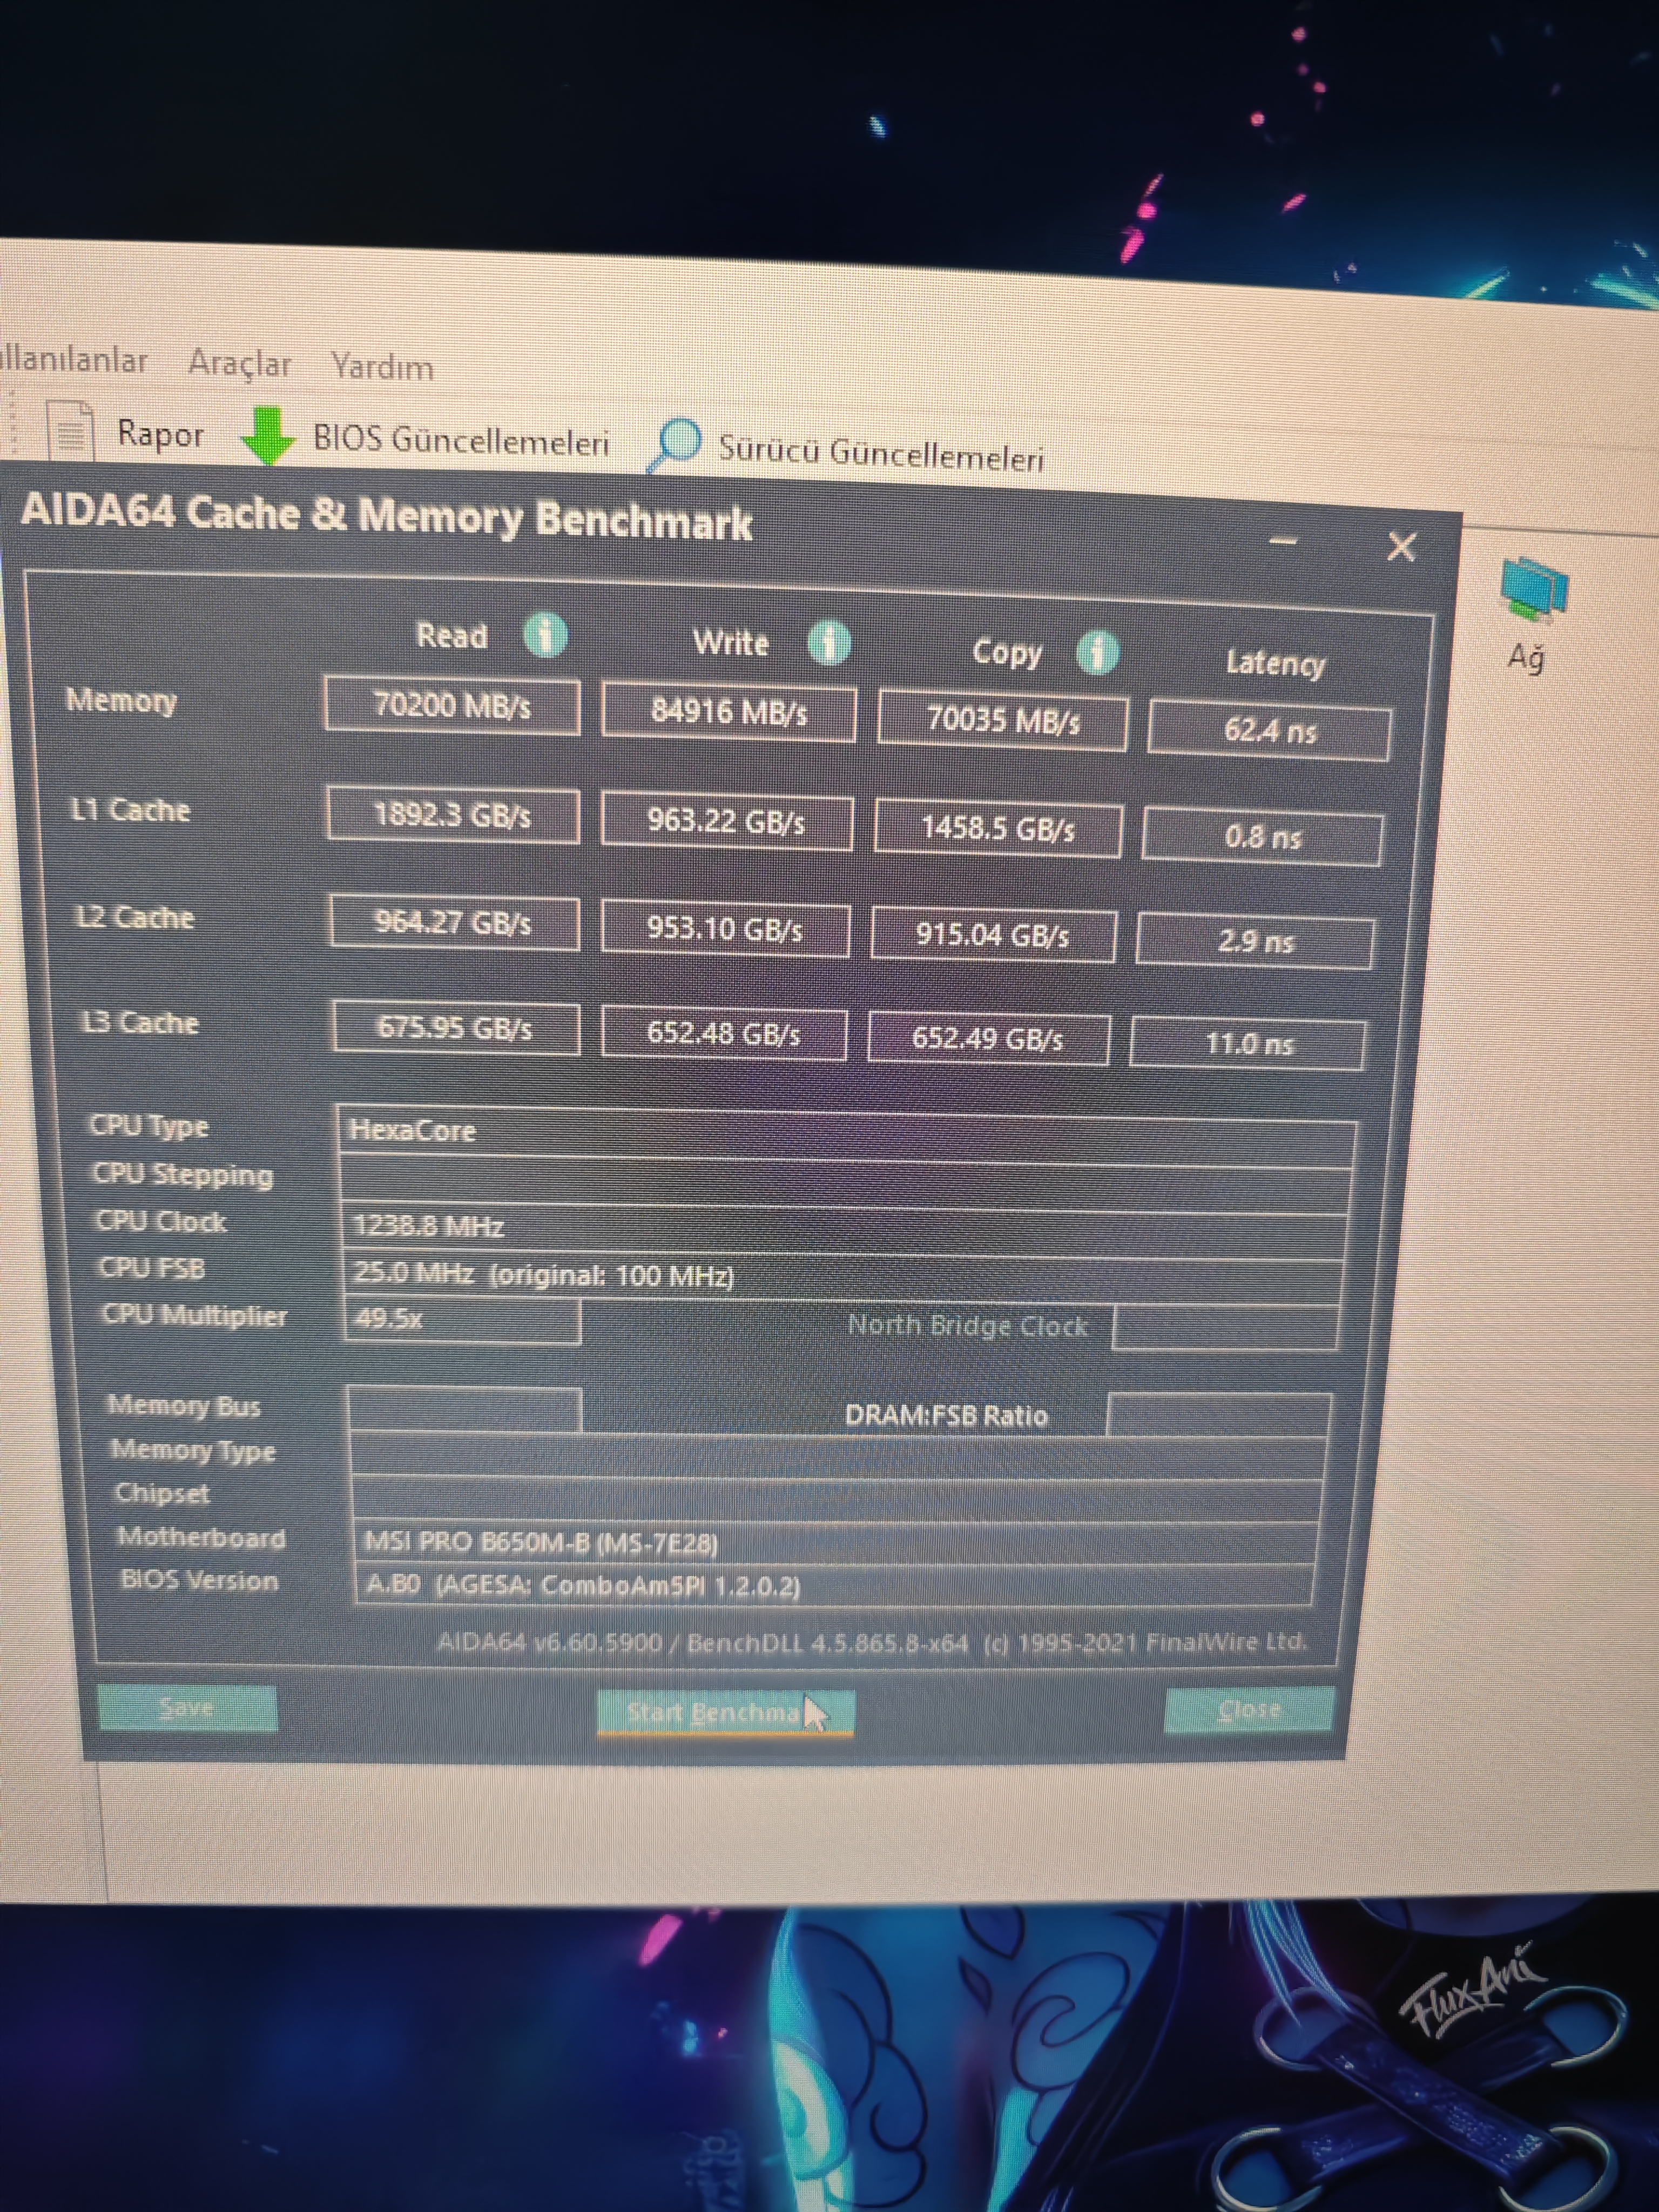Click CPU FSB value 25.0 MHz

click(843, 1277)
